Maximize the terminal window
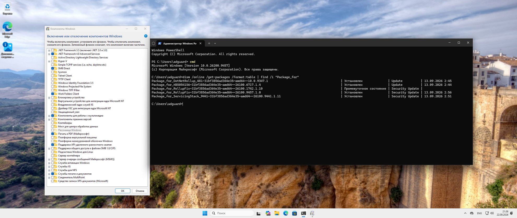517x218 pixels. click(x=459, y=43)
